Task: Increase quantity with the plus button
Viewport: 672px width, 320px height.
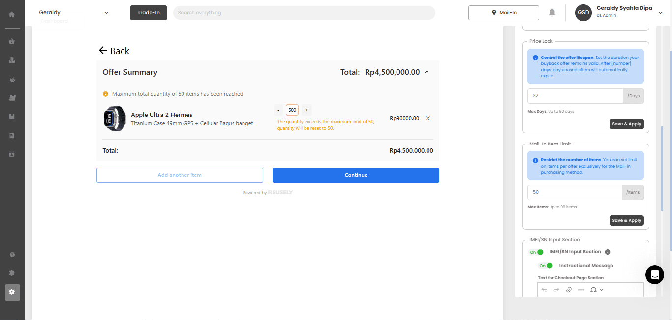Action: [x=306, y=110]
